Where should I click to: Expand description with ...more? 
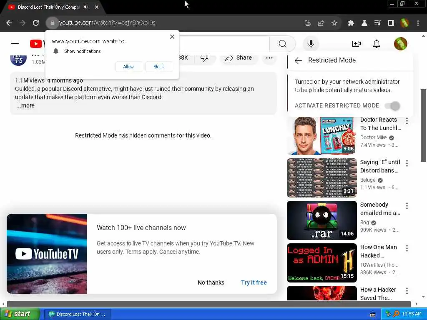click(x=25, y=105)
